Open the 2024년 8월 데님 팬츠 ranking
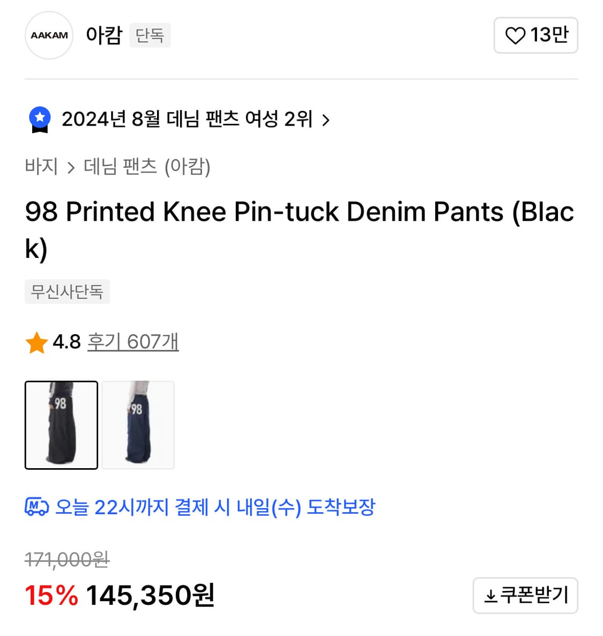This screenshot has height=636, width=603. click(187, 119)
